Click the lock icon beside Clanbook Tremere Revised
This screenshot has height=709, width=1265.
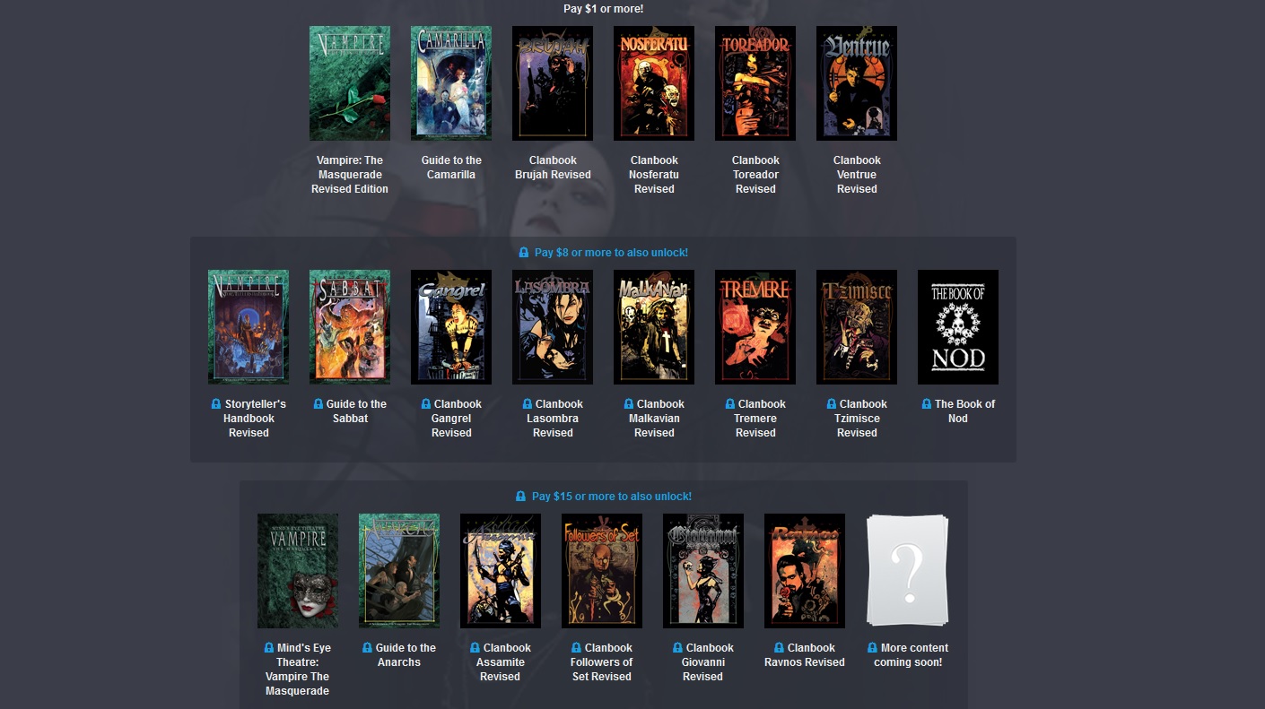click(730, 404)
